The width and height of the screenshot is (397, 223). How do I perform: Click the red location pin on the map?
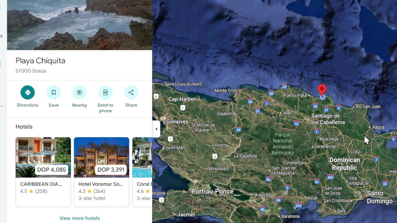[322, 90]
